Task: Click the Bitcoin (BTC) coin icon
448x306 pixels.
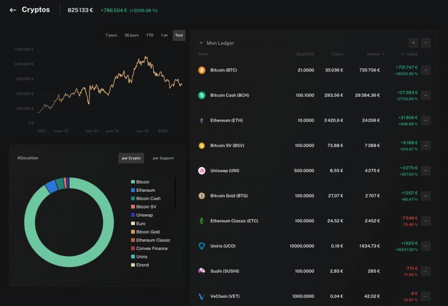Action: [x=201, y=70]
